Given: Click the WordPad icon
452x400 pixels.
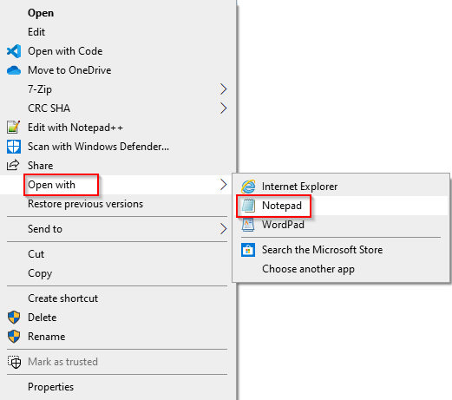Looking at the screenshot, I should coord(248,225).
